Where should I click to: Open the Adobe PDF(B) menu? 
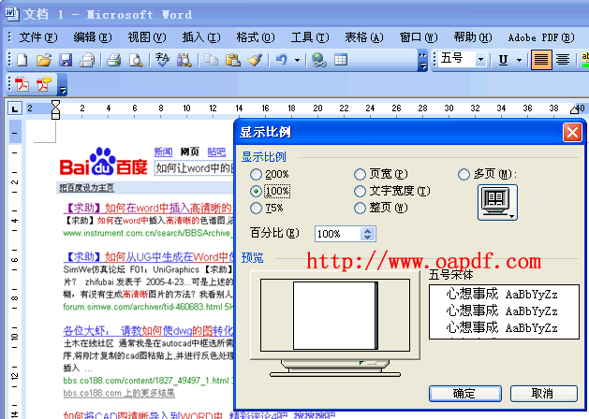[x=541, y=37]
